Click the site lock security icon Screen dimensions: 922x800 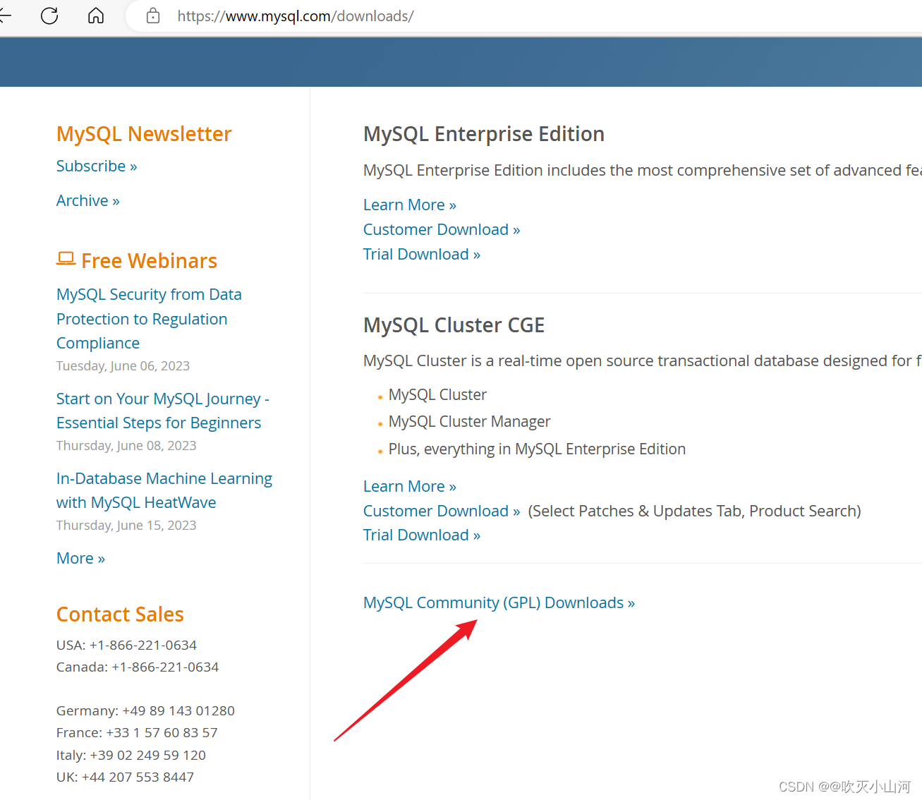153,16
